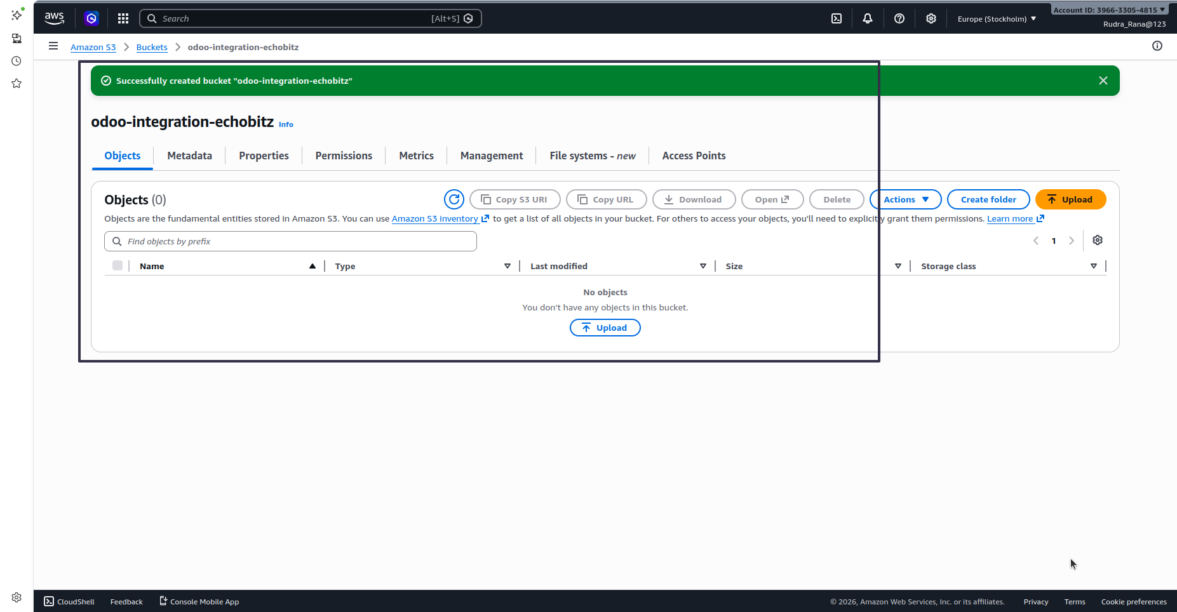
Task: Open the help question mark icon
Action: click(899, 18)
